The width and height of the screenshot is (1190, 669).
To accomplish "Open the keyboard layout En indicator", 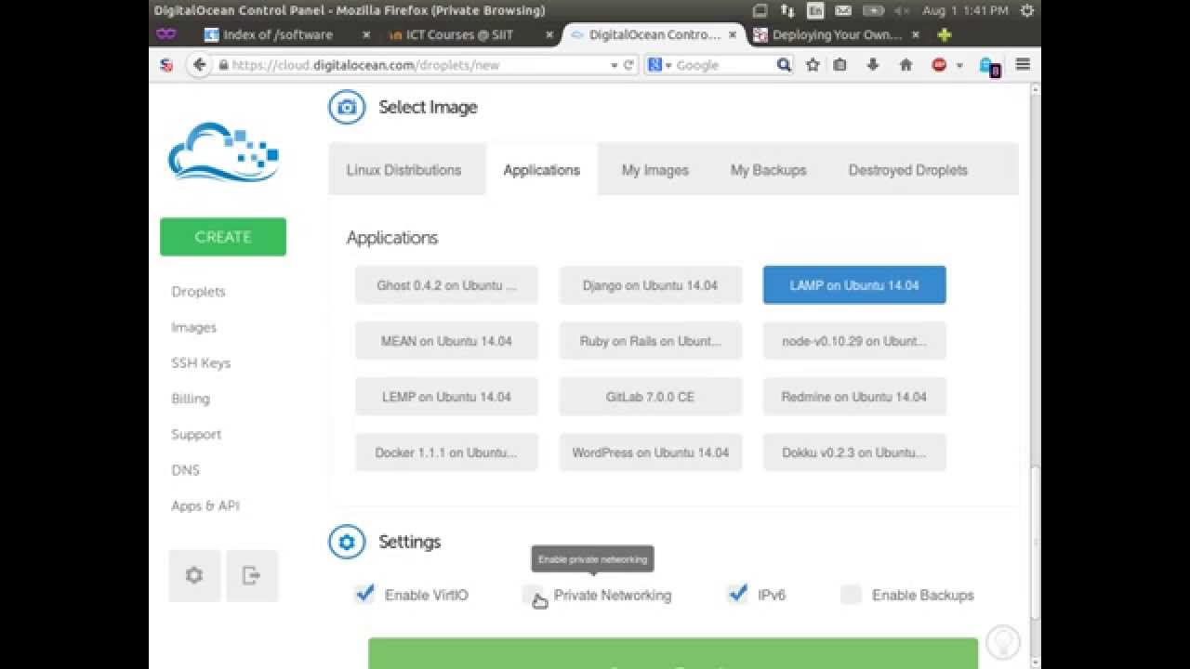I will 815,10.
